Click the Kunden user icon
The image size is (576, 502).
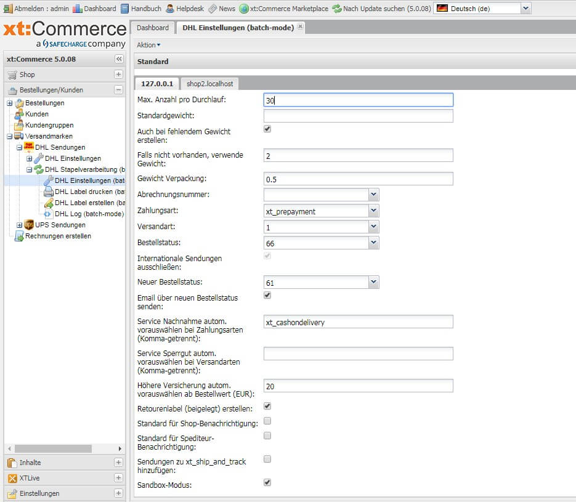[x=19, y=114]
